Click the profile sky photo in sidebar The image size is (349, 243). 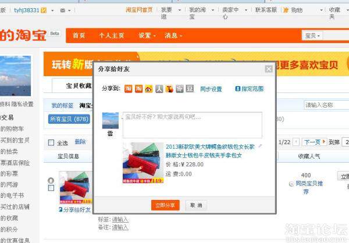(x=15, y=76)
